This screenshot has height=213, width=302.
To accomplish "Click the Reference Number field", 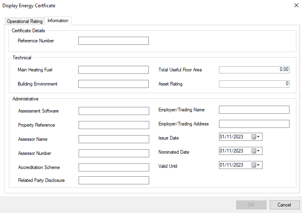I will tap(113, 41).
